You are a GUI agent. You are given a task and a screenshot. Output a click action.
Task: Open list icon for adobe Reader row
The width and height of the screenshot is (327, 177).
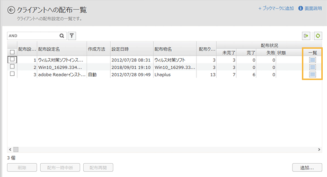(312, 74)
